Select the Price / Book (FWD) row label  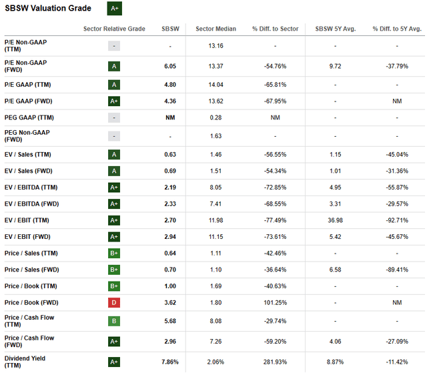(31, 302)
